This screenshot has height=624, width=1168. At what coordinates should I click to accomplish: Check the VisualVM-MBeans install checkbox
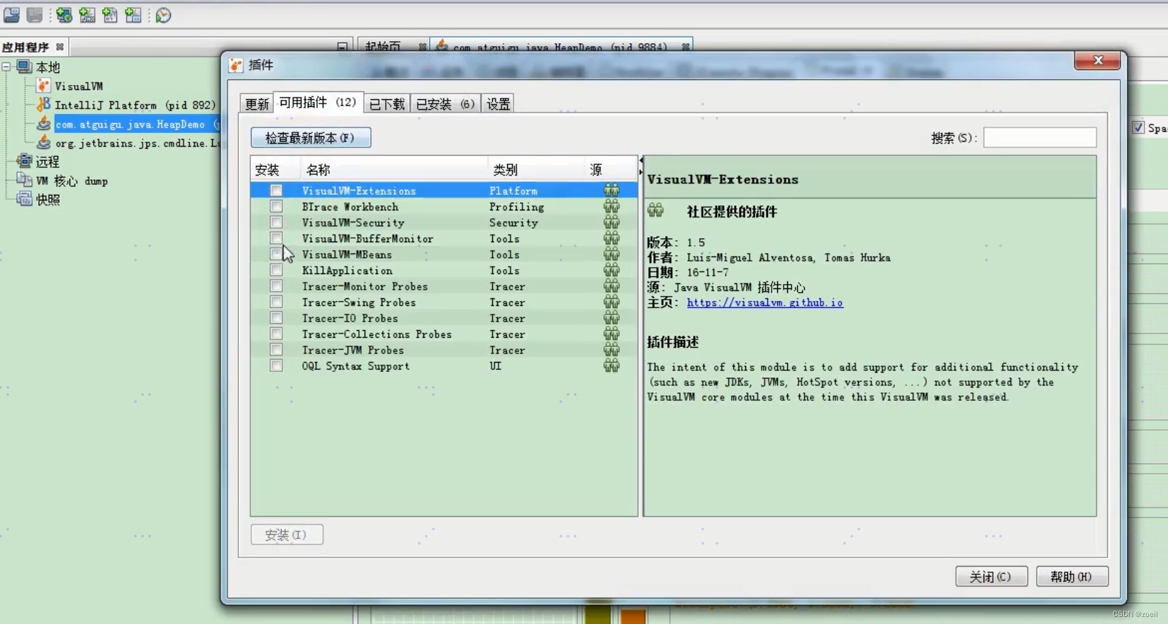(x=276, y=254)
